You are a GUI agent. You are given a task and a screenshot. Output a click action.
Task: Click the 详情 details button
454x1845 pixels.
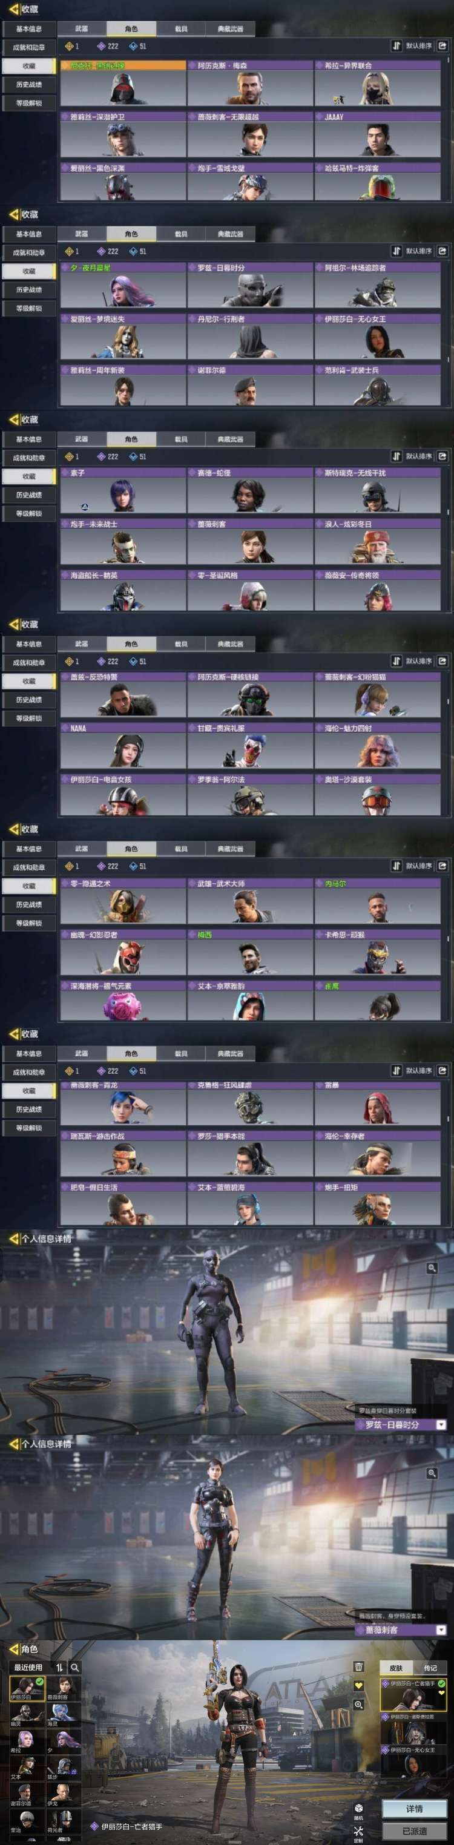pyautogui.click(x=415, y=1809)
